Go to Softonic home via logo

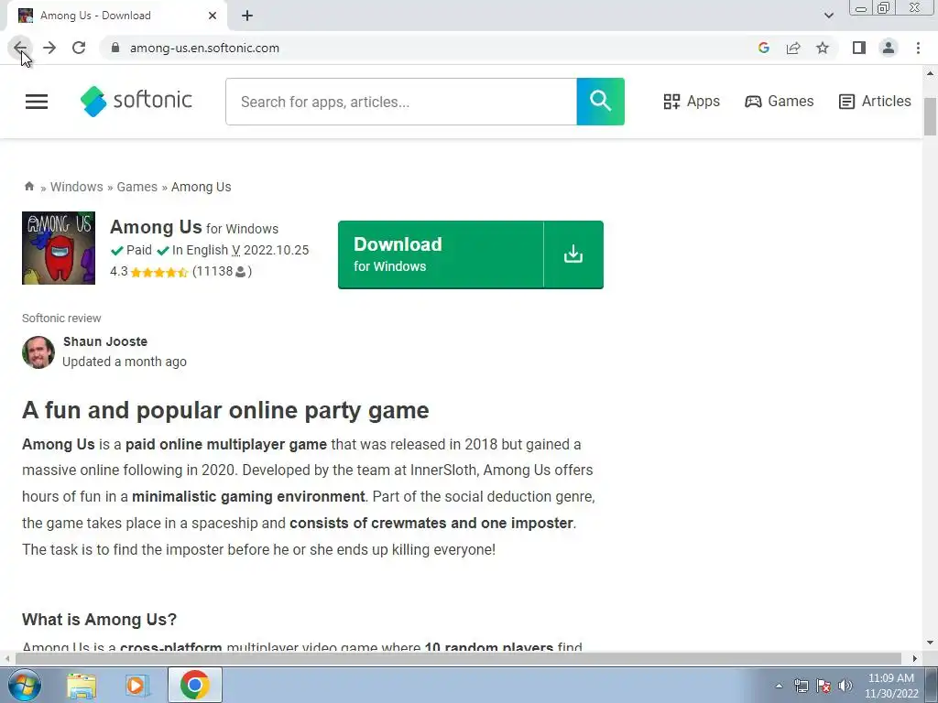pos(136,101)
